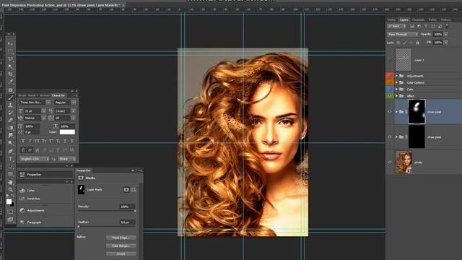462x260 pixels.
Task: Select the Horizontal Type tool
Action: point(10,159)
